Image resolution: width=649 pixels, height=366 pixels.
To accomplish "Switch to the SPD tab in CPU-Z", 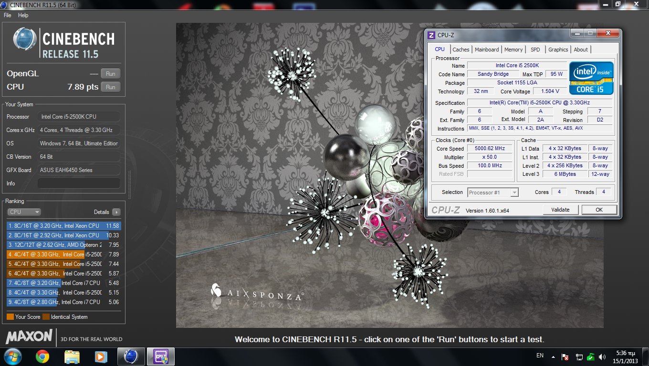I will tap(535, 50).
